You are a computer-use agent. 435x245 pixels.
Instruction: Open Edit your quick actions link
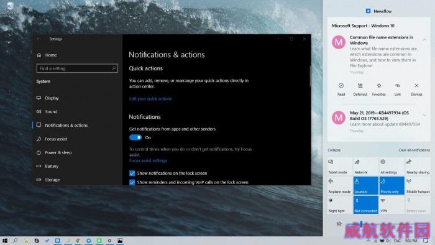[x=150, y=99]
